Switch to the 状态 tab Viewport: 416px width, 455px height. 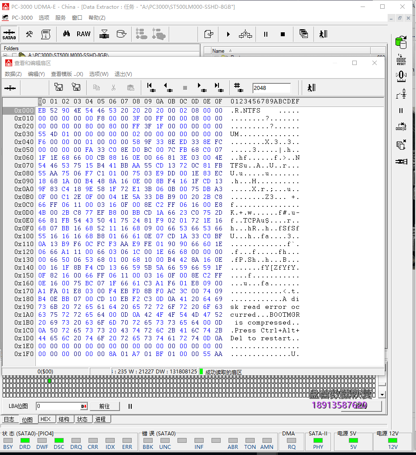pos(82,419)
